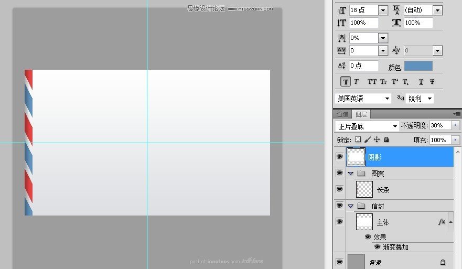Switch to the 图层 tab
The width and height of the screenshot is (462, 269).
click(361, 114)
